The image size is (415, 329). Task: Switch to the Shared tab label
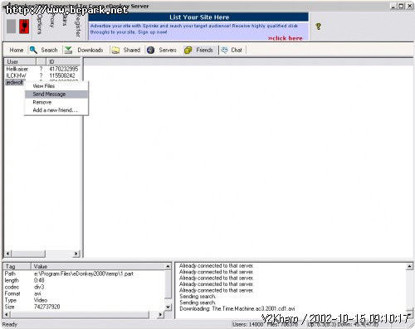pyautogui.click(x=132, y=50)
